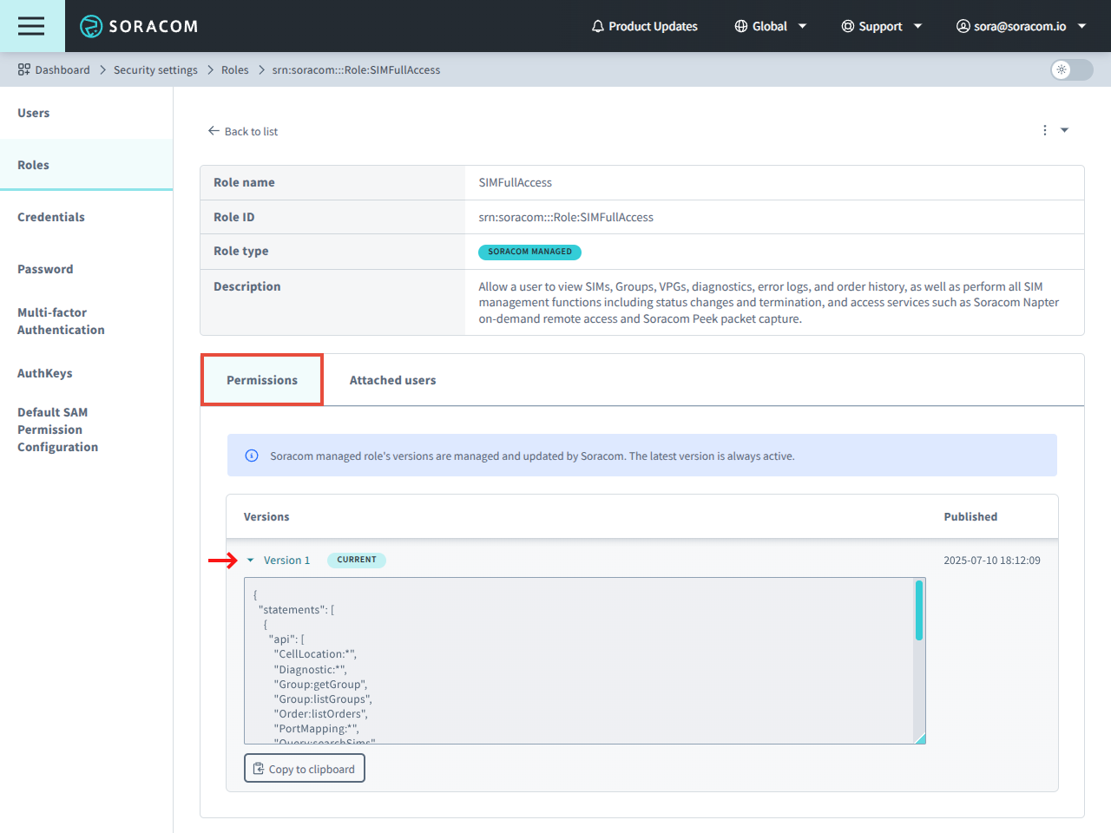1111x833 pixels.
Task: Toggle the dark mode switch
Action: 1071,69
